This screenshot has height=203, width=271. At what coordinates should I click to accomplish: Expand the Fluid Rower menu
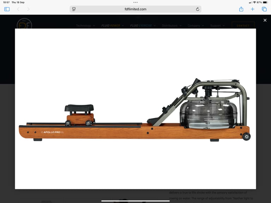tap(113, 25)
